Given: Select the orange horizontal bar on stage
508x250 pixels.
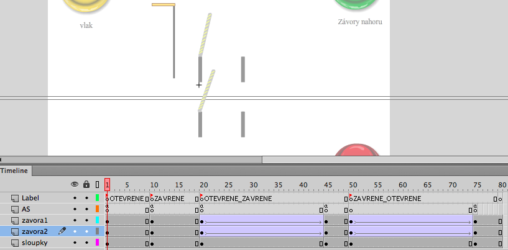Looking at the screenshot, I should [x=164, y=5].
